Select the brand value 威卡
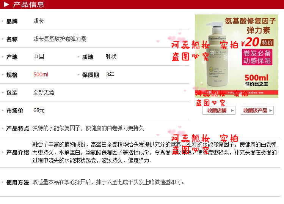The image size is (284, 204). point(38,21)
